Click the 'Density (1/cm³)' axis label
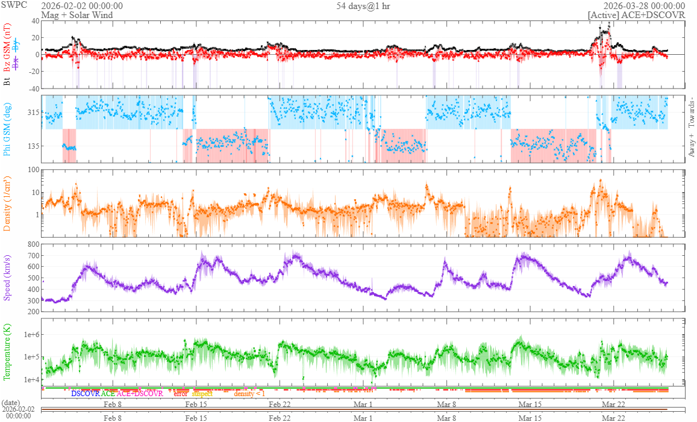Image resolution: width=697 pixels, height=422 pixels. tap(7, 203)
